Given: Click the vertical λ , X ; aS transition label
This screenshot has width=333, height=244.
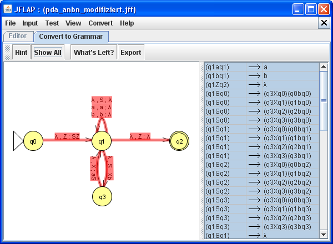Looking at the screenshot, I should (93, 169).
